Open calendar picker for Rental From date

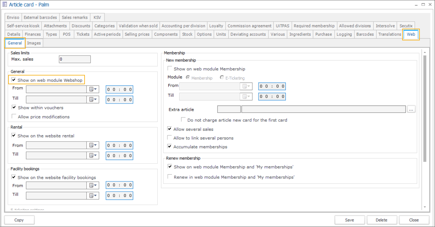coord(93,145)
